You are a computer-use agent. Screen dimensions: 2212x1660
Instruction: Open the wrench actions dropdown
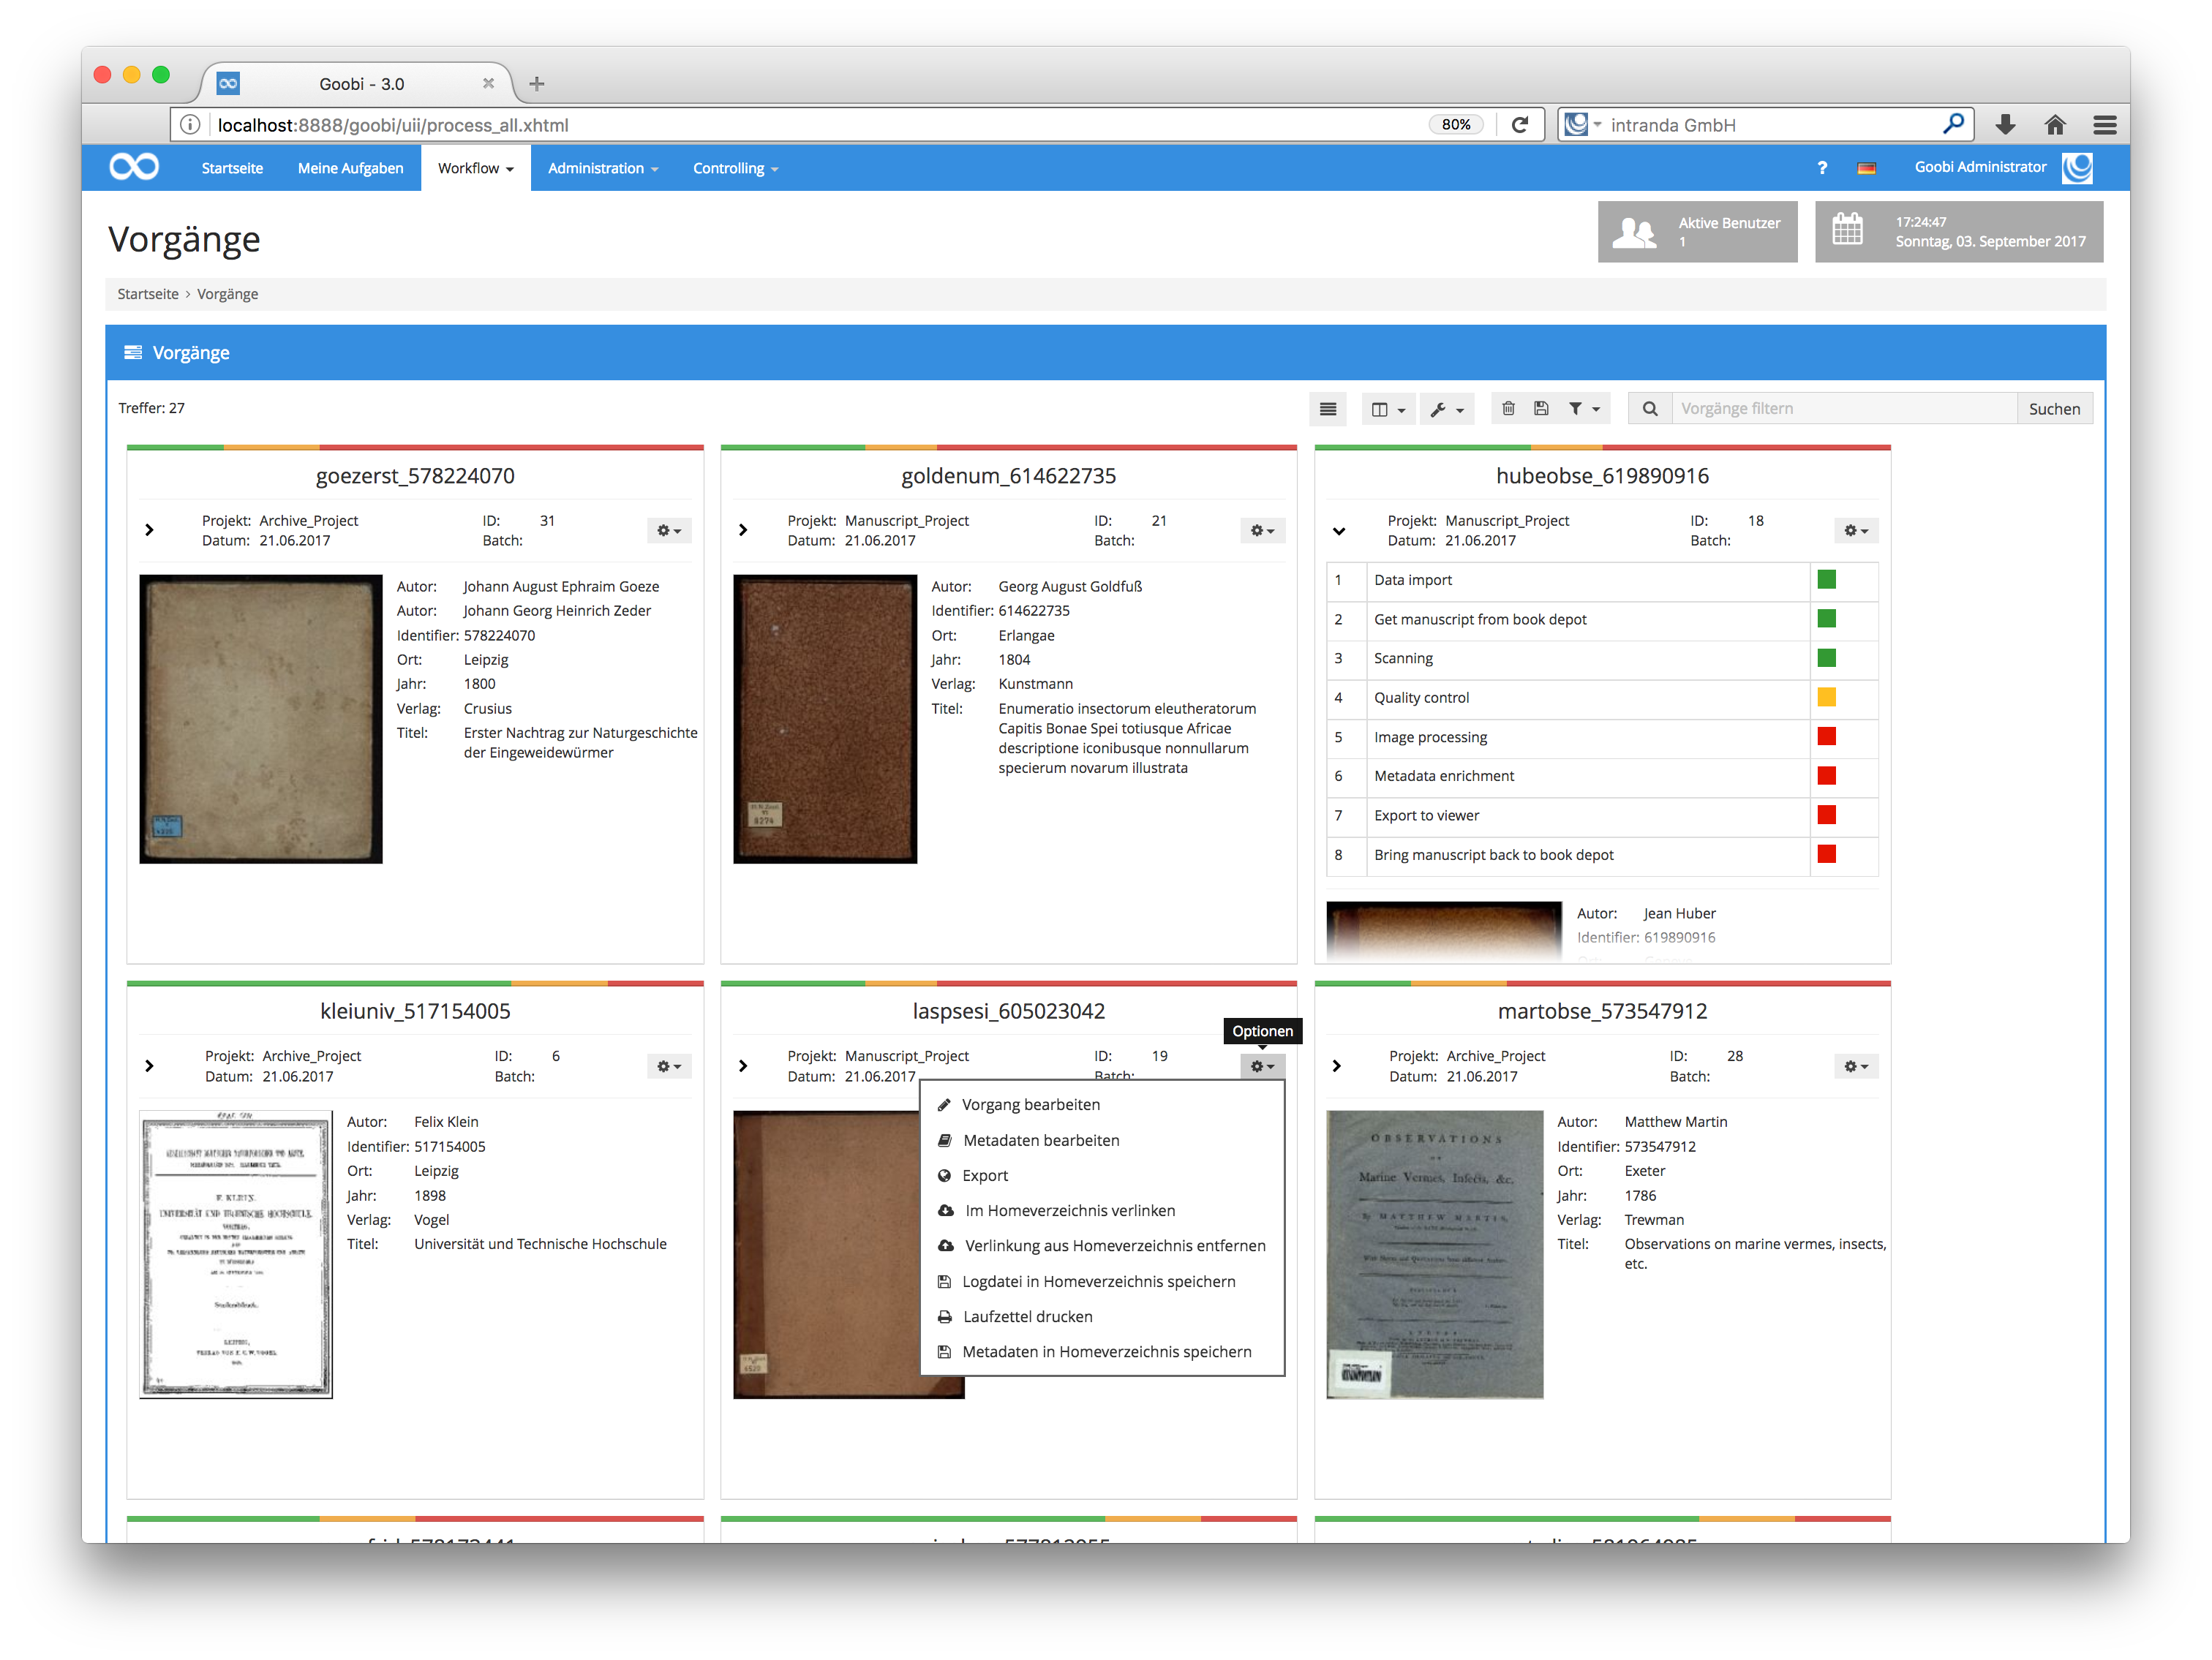click(1446, 409)
